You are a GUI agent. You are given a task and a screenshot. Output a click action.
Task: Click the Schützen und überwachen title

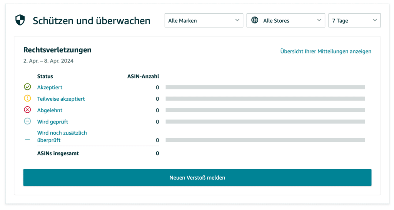click(x=92, y=21)
